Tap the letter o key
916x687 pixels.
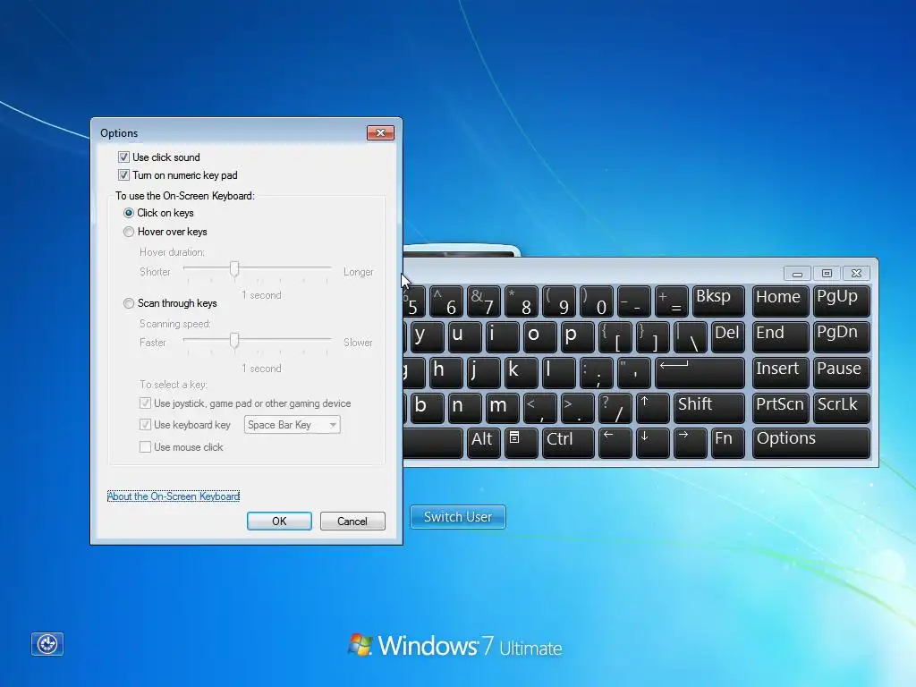(x=539, y=336)
